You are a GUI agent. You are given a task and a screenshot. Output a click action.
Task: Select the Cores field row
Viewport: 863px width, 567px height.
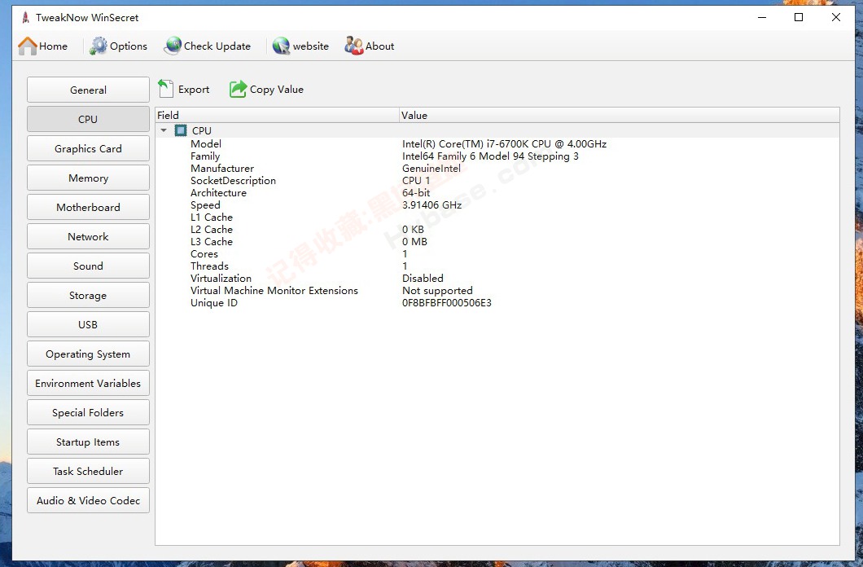click(x=497, y=254)
